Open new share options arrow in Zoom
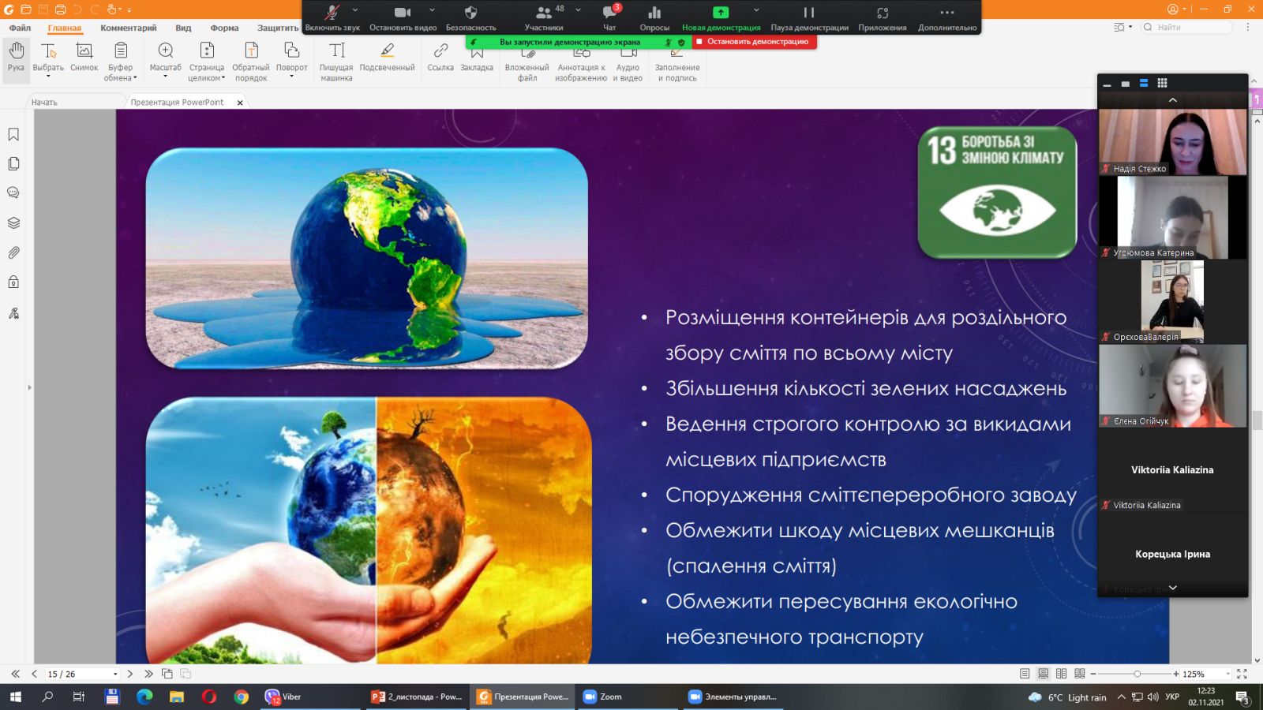This screenshot has width=1263, height=710. 756,10
